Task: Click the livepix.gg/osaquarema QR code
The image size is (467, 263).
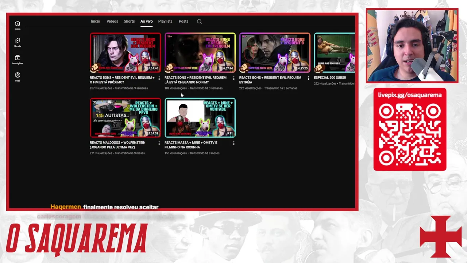Action: (x=410, y=134)
